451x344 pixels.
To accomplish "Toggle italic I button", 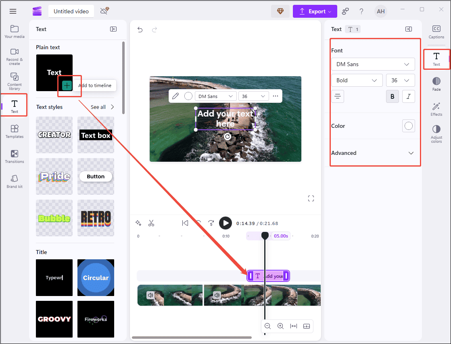I will coord(408,96).
